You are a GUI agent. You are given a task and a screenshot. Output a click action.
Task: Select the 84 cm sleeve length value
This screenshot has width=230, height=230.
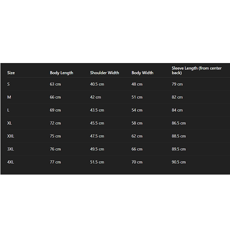(x=177, y=110)
